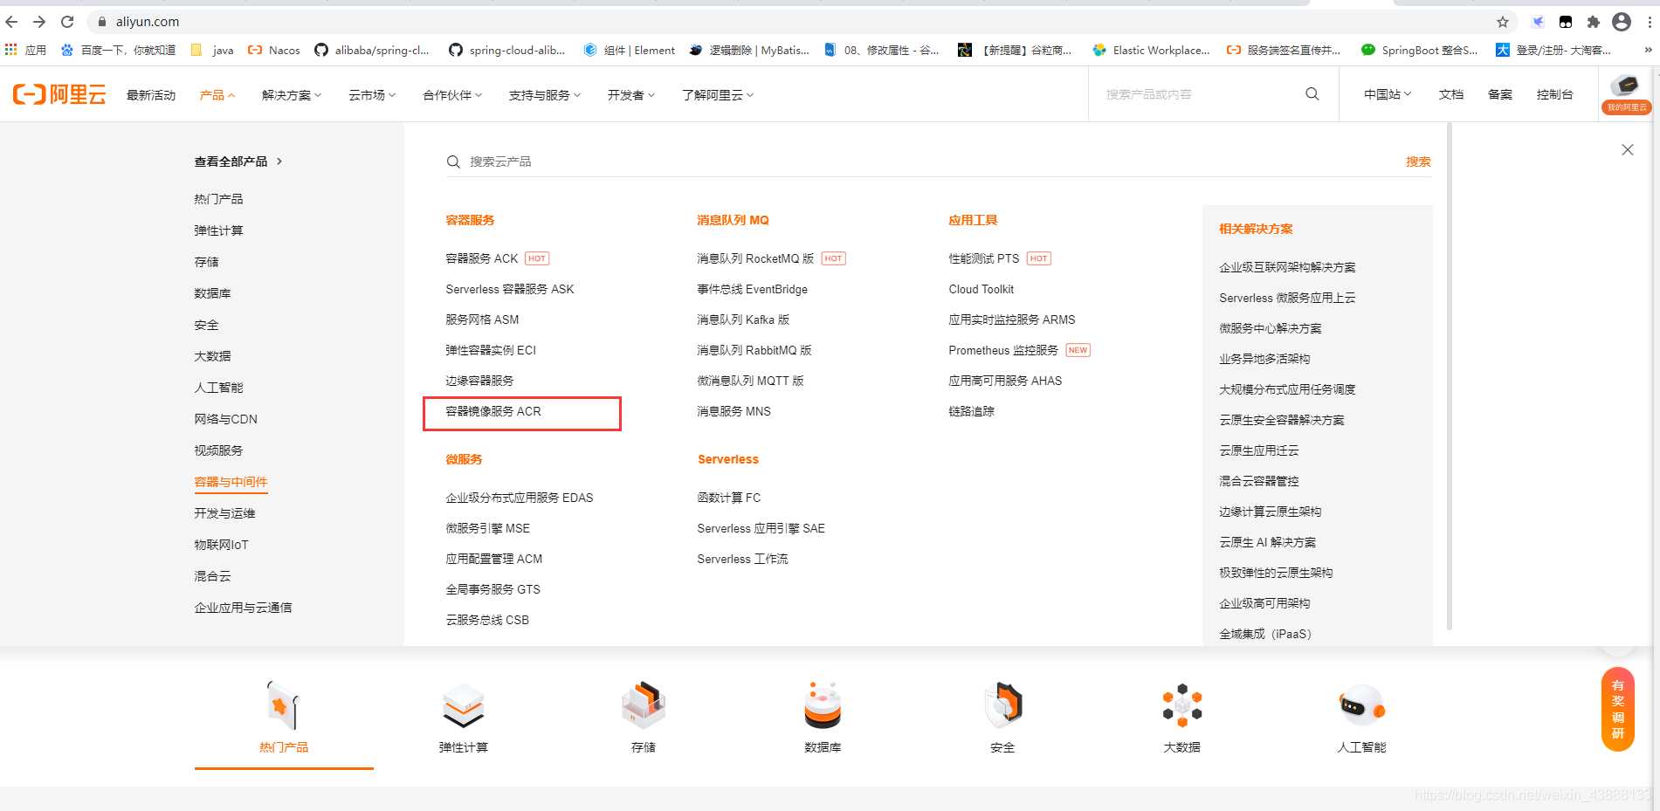Open 文档 in top nav
Image resolution: width=1660 pixels, height=811 pixels.
click(x=1451, y=94)
